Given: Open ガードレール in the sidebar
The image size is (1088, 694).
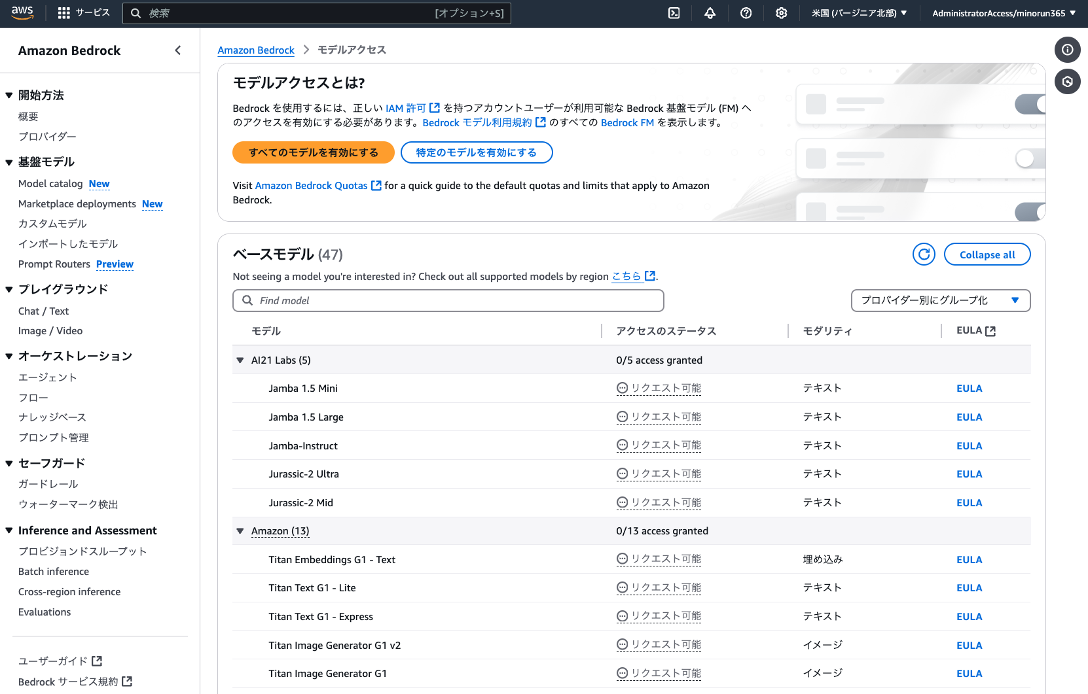Looking at the screenshot, I should (48, 484).
